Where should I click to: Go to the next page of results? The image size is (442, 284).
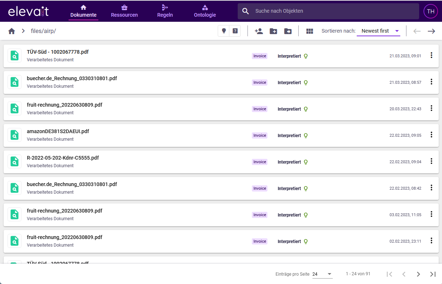coord(418,274)
